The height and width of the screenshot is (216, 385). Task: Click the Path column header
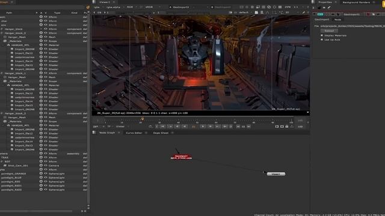click(x=9, y=13)
